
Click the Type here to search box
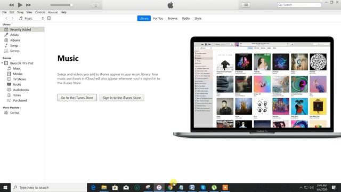(48, 187)
